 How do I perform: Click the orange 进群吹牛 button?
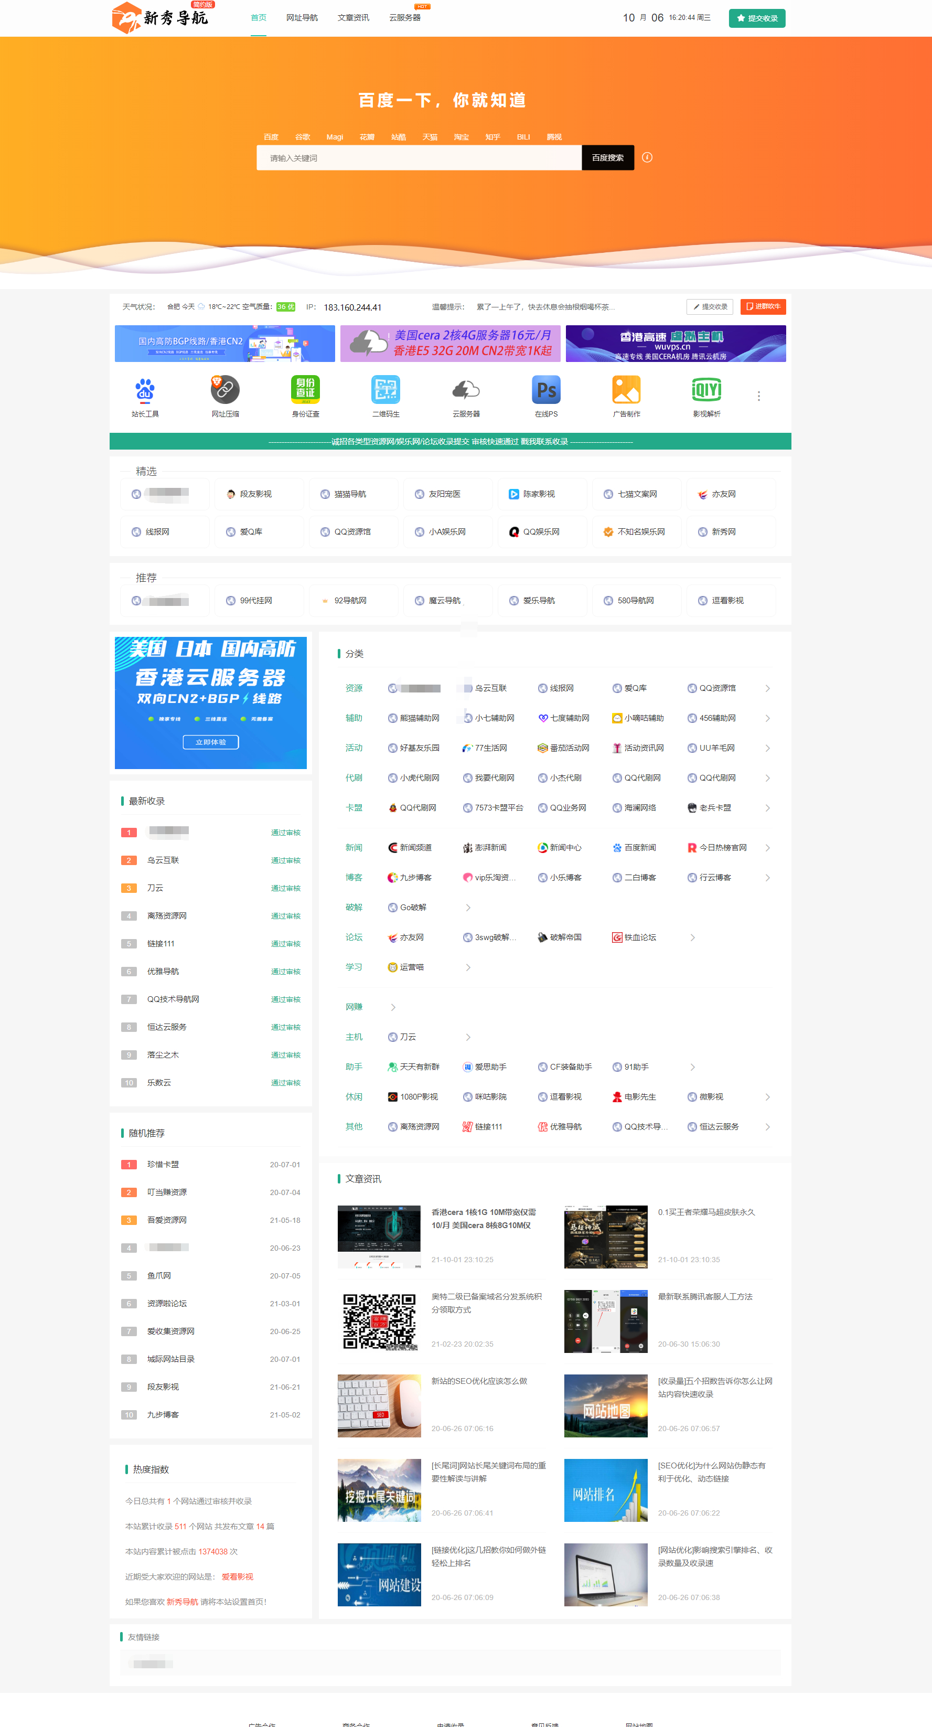click(x=763, y=306)
